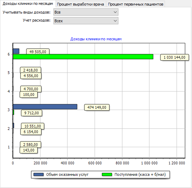Open the Учет расходов combo box
Image resolution: width=192 pixels, height=188 pixels.
tap(86, 21)
